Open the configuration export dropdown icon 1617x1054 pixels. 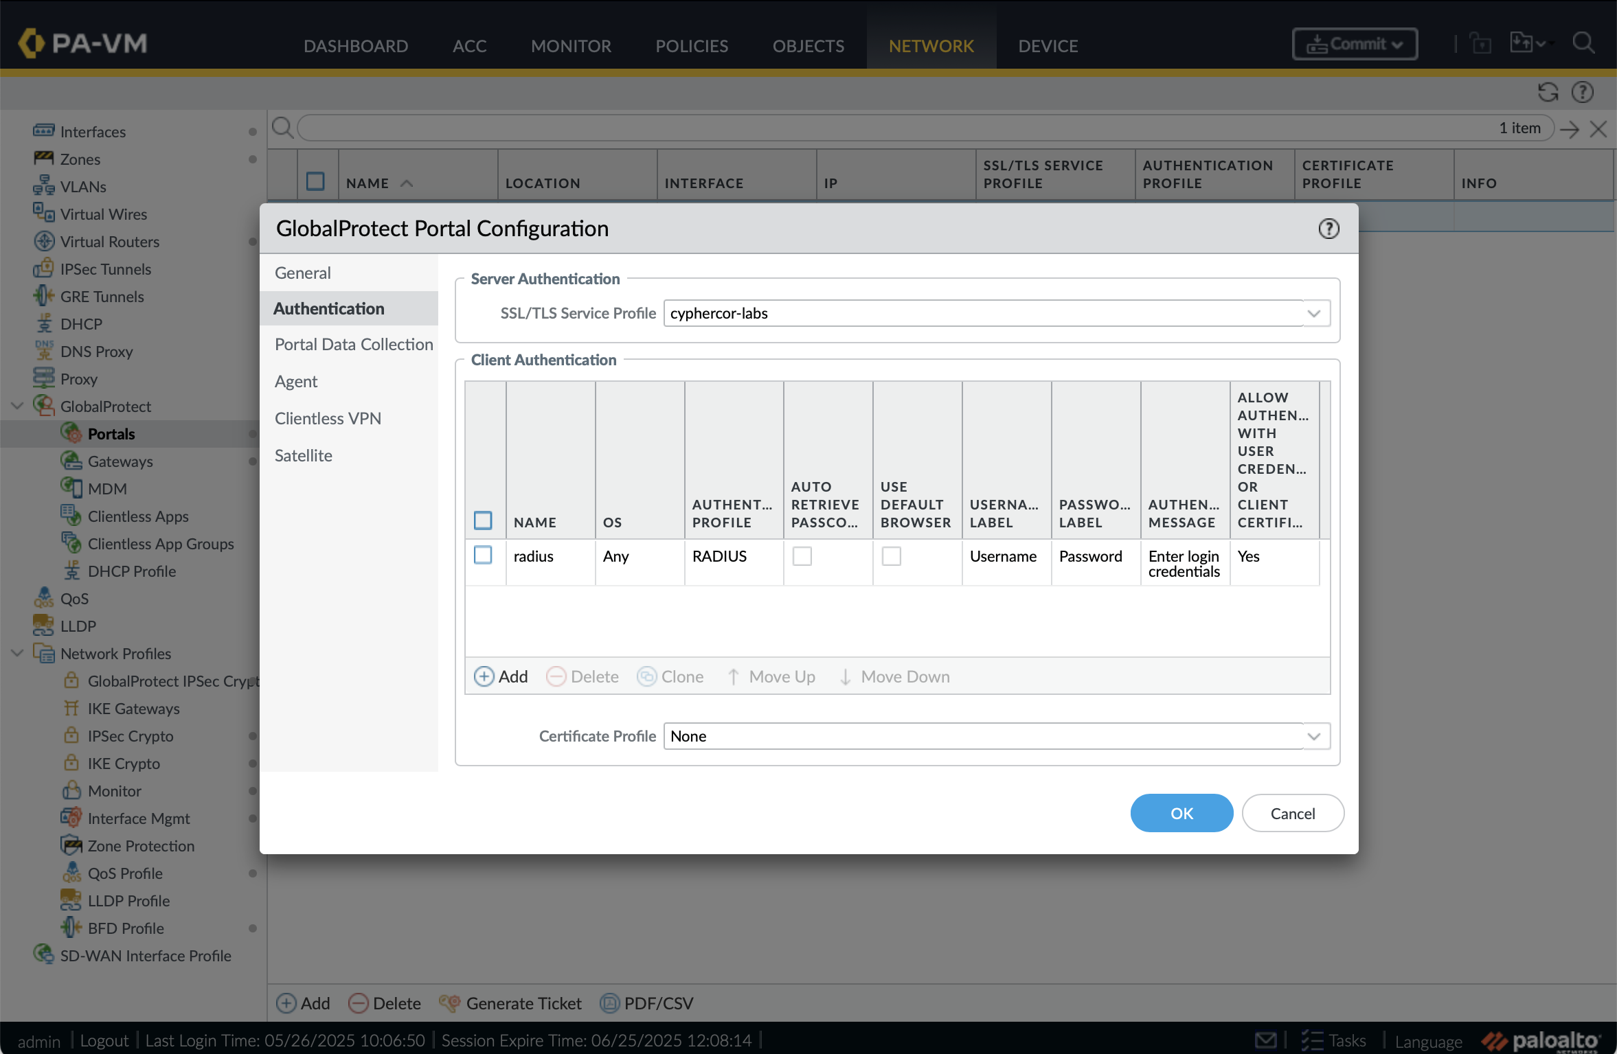pyautogui.click(x=1528, y=43)
